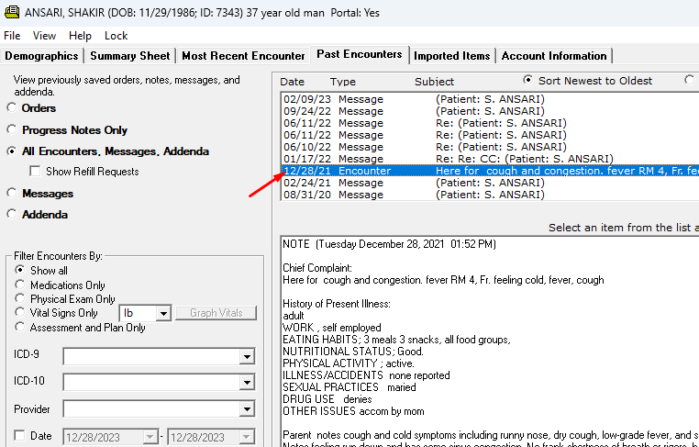This screenshot has height=447, width=699.
Task: Open the Account Information tab
Action: click(x=554, y=56)
